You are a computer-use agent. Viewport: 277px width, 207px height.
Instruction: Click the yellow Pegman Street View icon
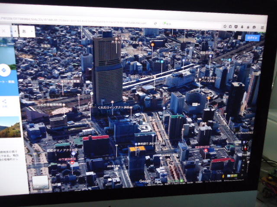223,176
